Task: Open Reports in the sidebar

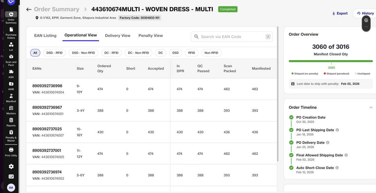Action: tap(11, 122)
